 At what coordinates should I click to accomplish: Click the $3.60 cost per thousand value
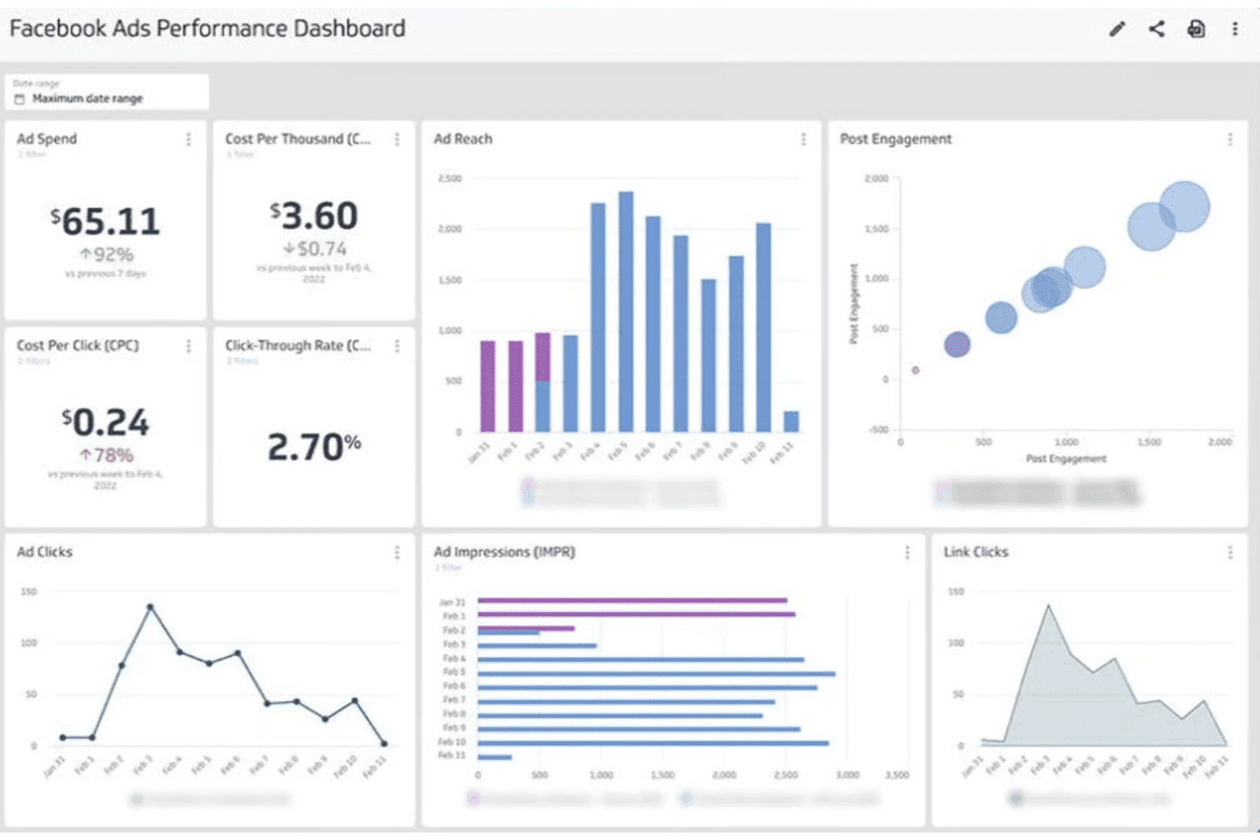[313, 216]
